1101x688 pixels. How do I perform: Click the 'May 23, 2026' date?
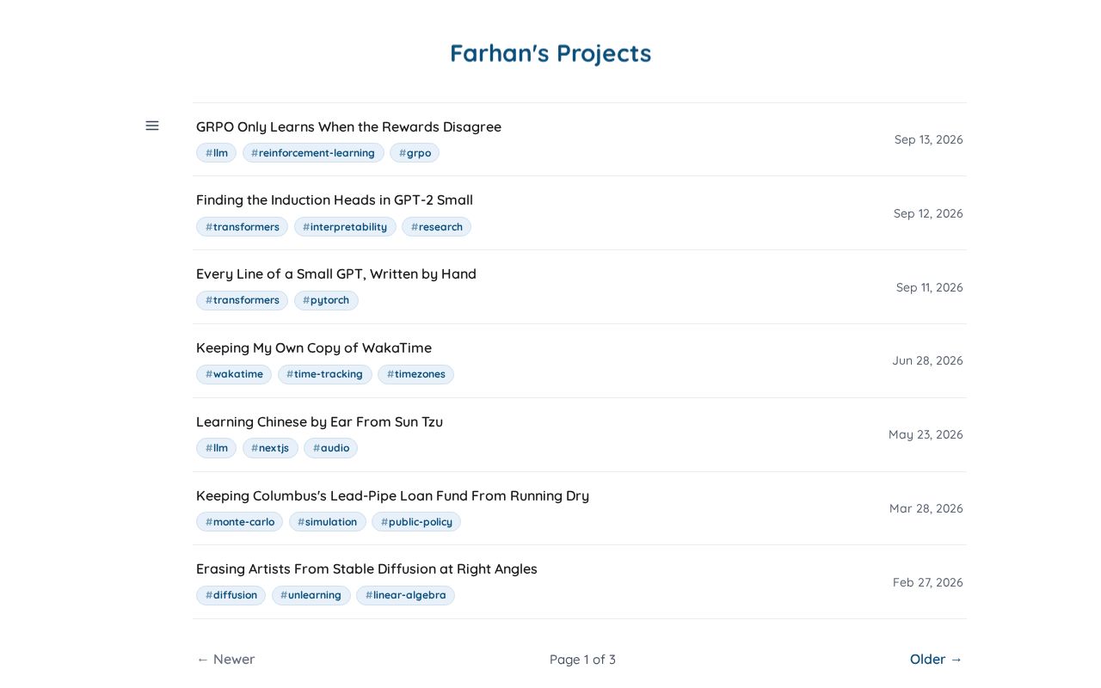pos(926,434)
